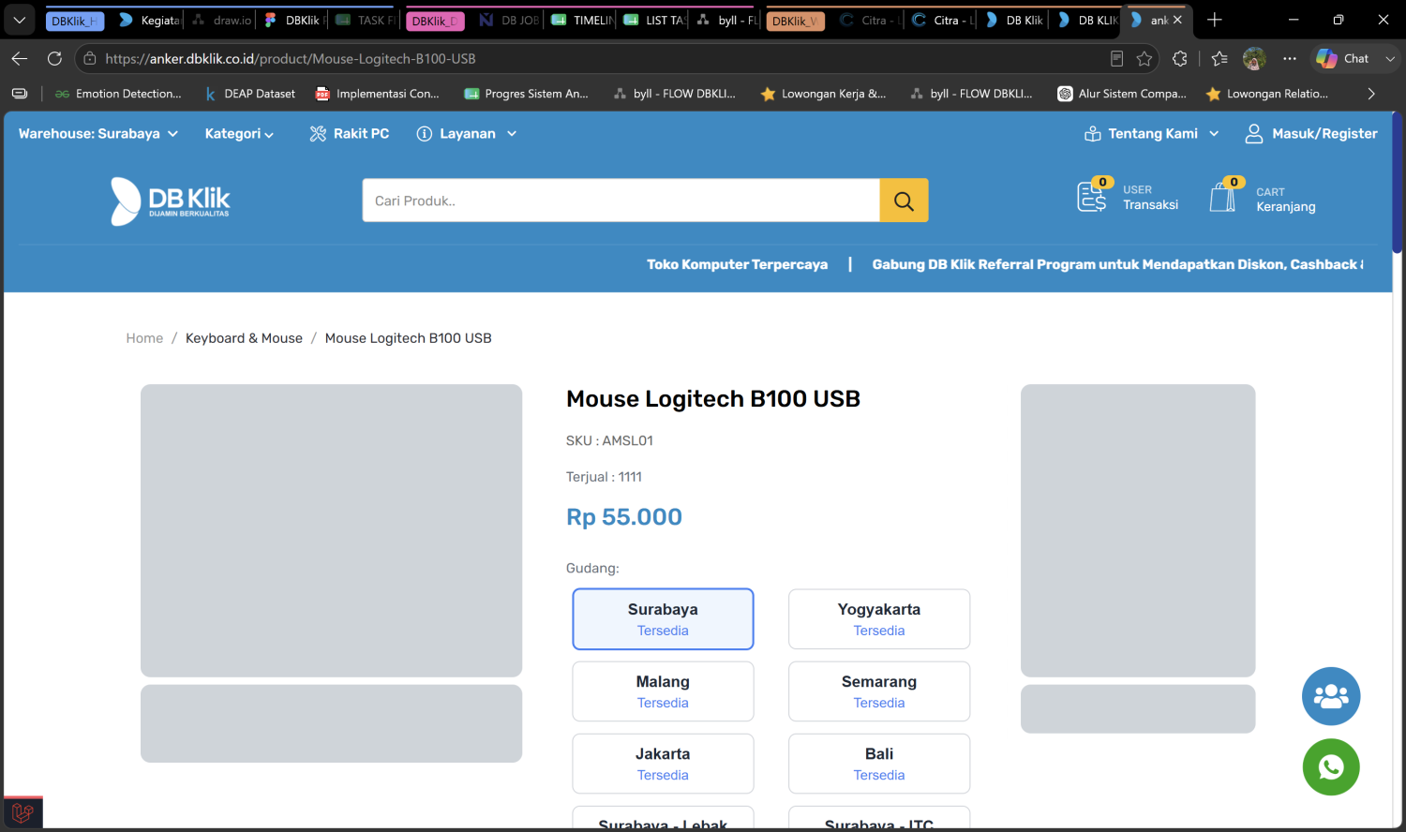Image resolution: width=1406 pixels, height=832 pixels.
Task: Open the WhatsApp chat floating button
Action: click(1331, 767)
